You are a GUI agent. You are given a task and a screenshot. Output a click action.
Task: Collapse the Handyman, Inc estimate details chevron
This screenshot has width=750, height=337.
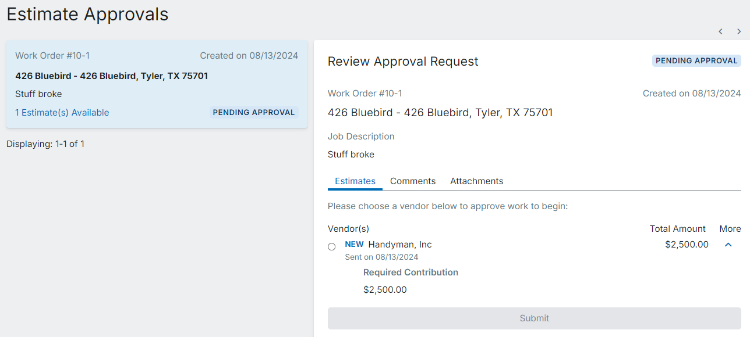[x=728, y=245]
